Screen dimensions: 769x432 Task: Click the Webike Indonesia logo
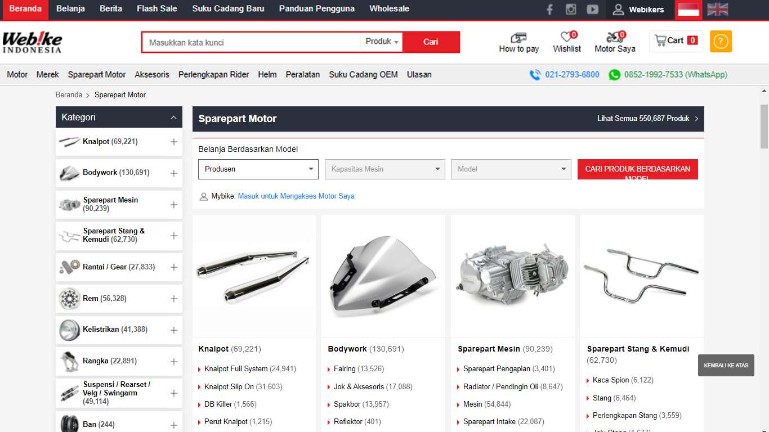32,42
